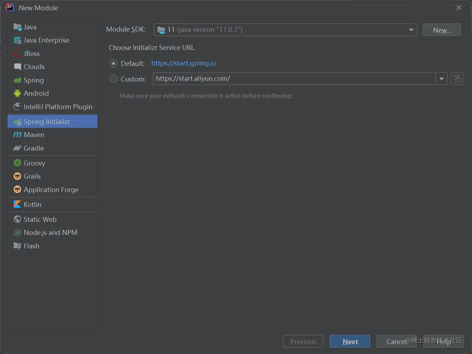Select Gradle label in module list
The height and width of the screenshot is (354, 472).
pyautogui.click(x=34, y=148)
